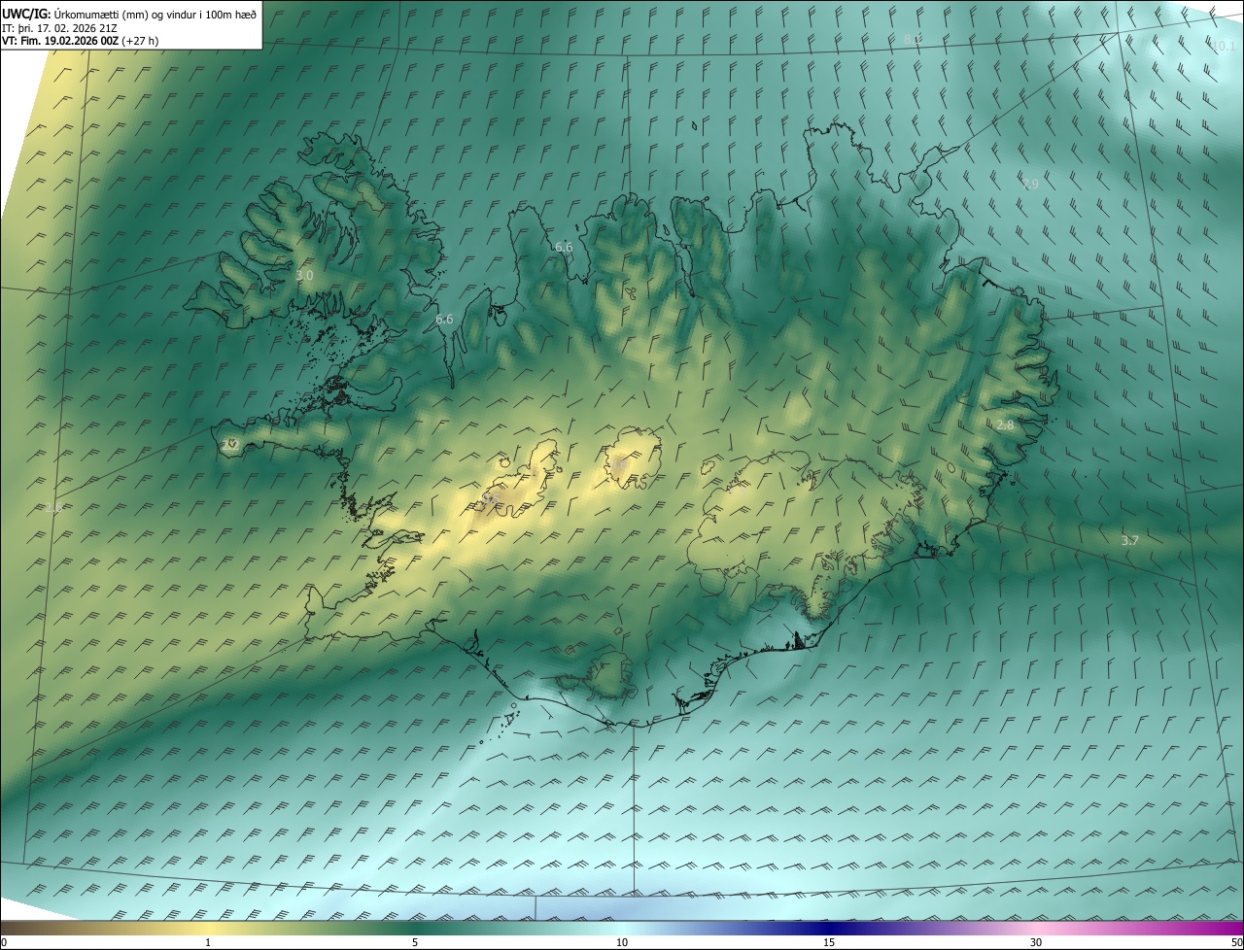Viewport: 1244px width, 950px height.
Task: Click the '2.6' value off the west coast
Action: pos(53,507)
